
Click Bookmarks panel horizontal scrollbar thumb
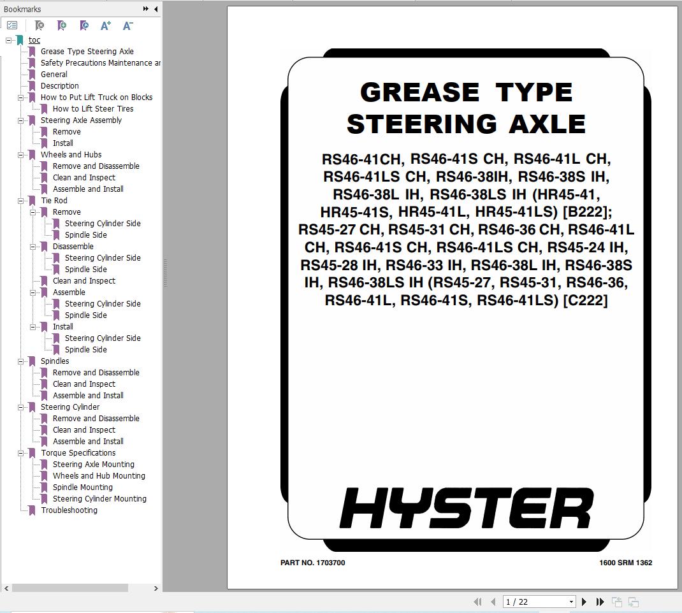(x=70, y=588)
